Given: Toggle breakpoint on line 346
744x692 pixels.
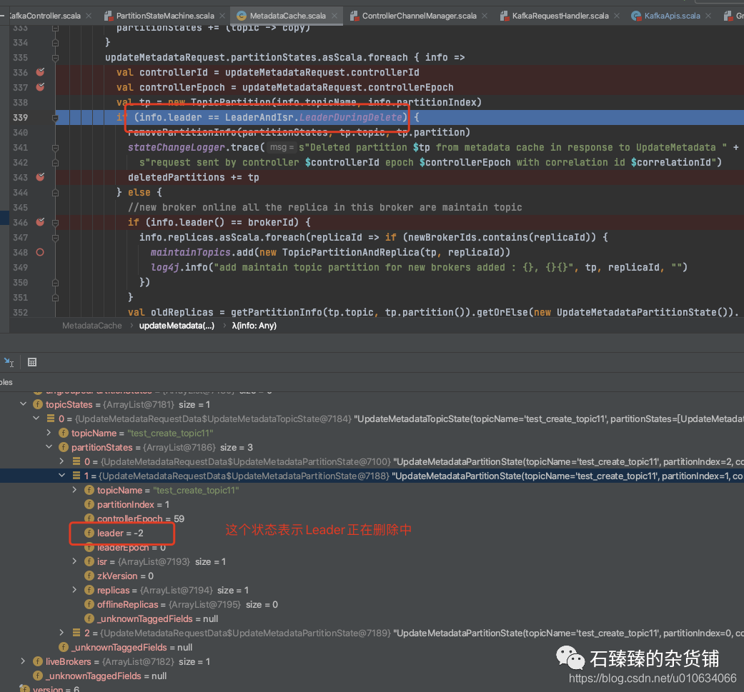Looking at the screenshot, I should point(40,222).
